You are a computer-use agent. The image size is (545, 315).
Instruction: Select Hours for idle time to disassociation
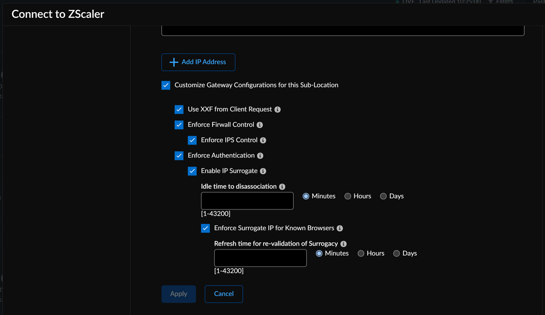[x=348, y=196]
